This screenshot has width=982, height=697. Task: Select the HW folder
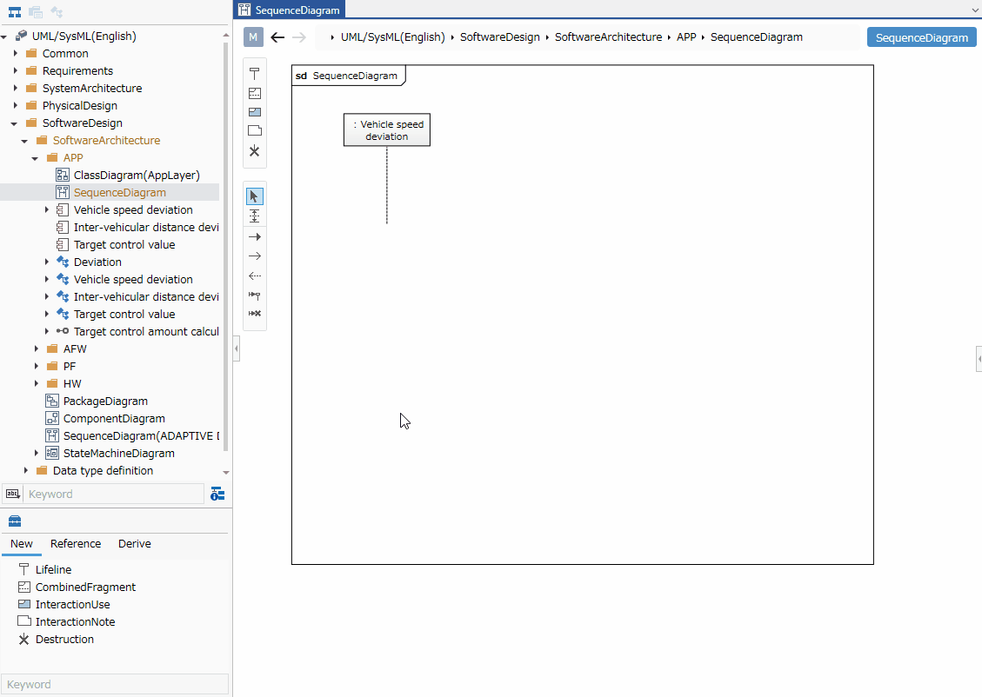click(72, 384)
